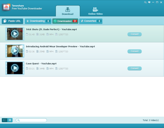Image resolution: width=164 pixels, height=128 pixels.
Task: Select the Trick Shots (ft. Dude Perfect) title
Action: 51,29
